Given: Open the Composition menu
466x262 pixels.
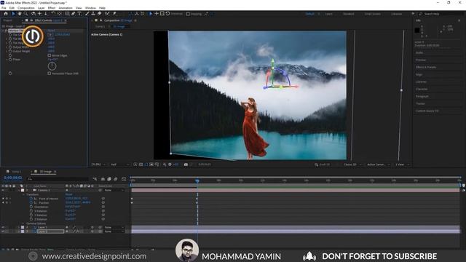Looking at the screenshot, I should (x=26, y=8).
